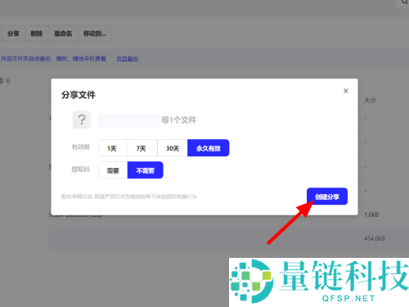Click the 重命名 toolbar button
Image resolution: width=409 pixels, height=307 pixels.
63,34
